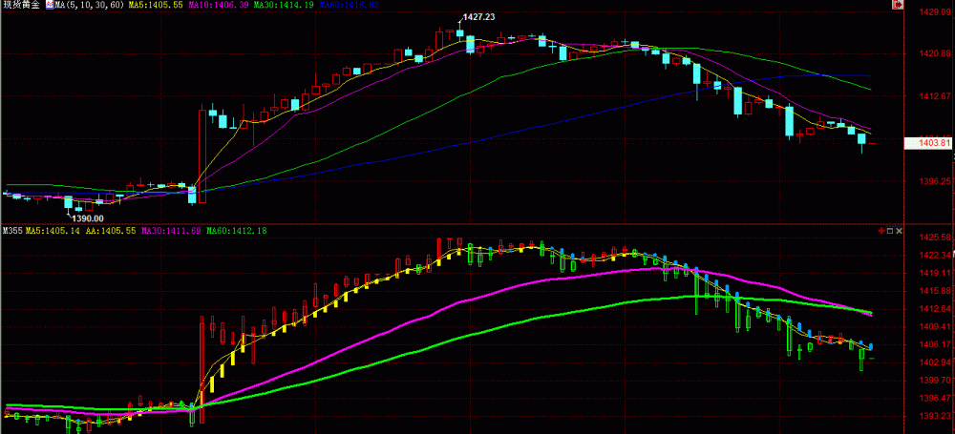This screenshot has width=955, height=434.
Task: Click the yellow MA5:1405.55 readout
Action: (x=155, y=5)
